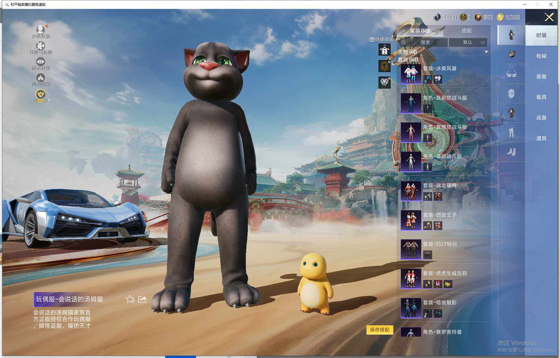The image size is (560, 358).
Task: Open 分解与拆解 puzzle piece icon
Action: (x=40, y=46)
